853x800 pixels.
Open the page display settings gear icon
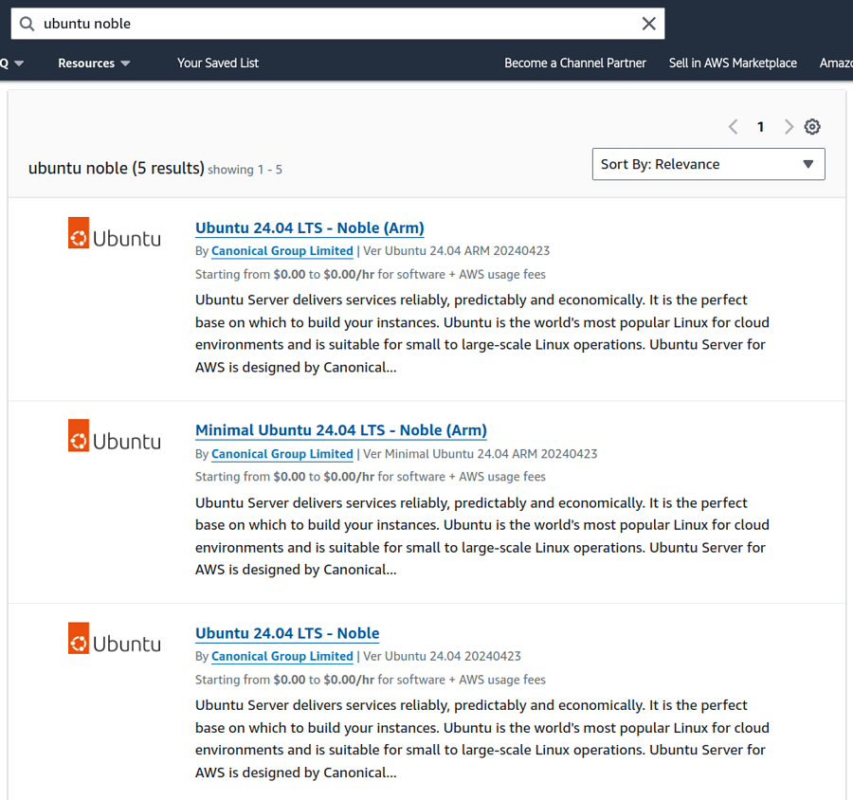pos(812,126)
